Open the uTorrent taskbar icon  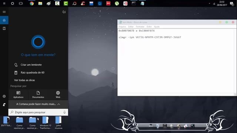pyautogui.click(x=117, y=3)
